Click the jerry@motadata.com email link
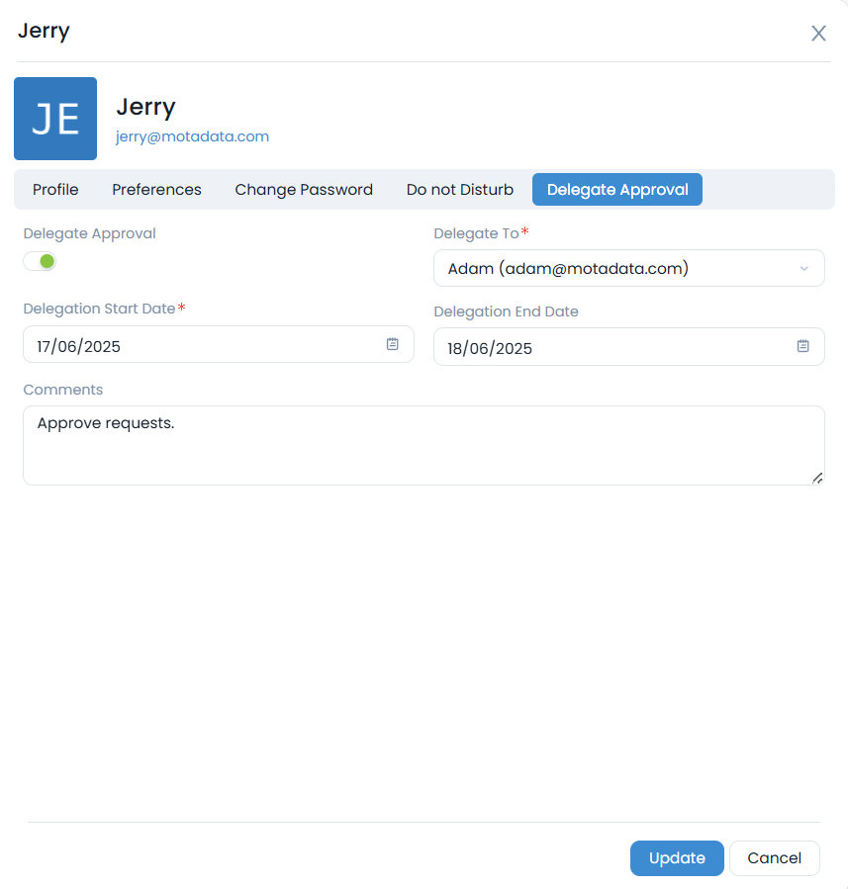The image size is (848, 889). point(192,136)
